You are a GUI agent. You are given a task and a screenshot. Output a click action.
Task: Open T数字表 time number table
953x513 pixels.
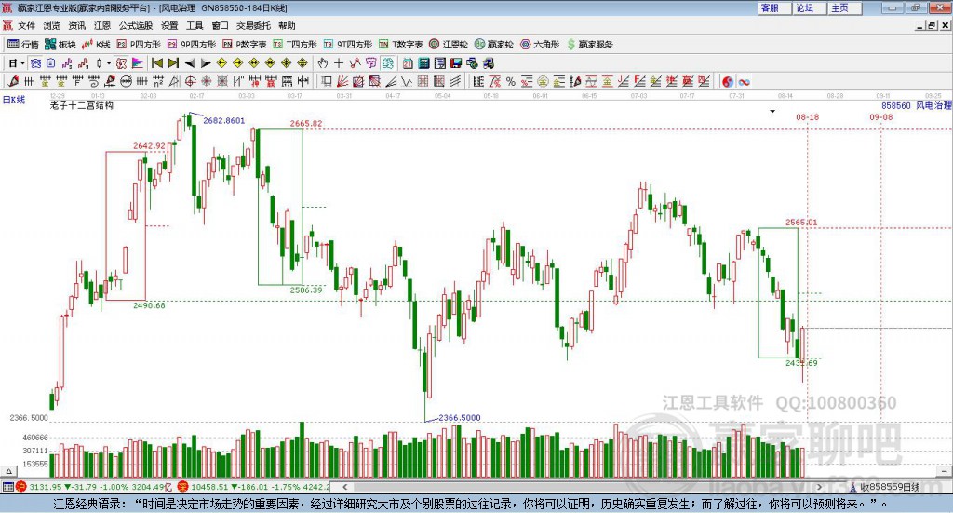pyautogui.click(x=400, y=45)
